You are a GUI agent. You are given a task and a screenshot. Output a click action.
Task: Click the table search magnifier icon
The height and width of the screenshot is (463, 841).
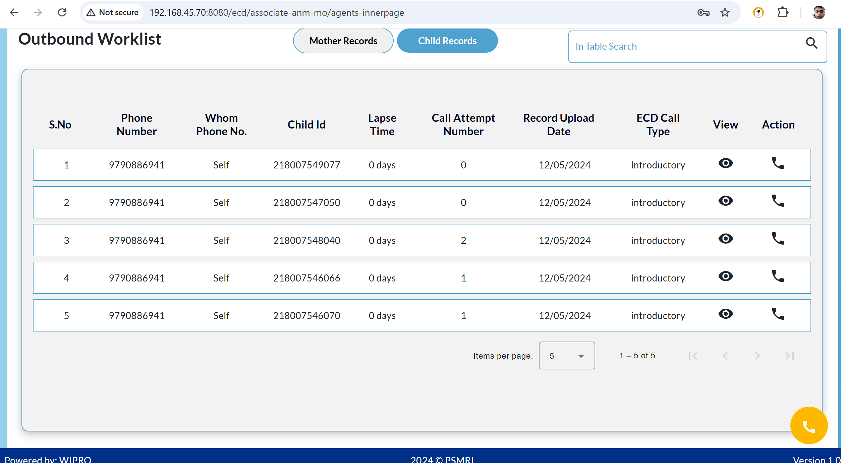[811, 43]
